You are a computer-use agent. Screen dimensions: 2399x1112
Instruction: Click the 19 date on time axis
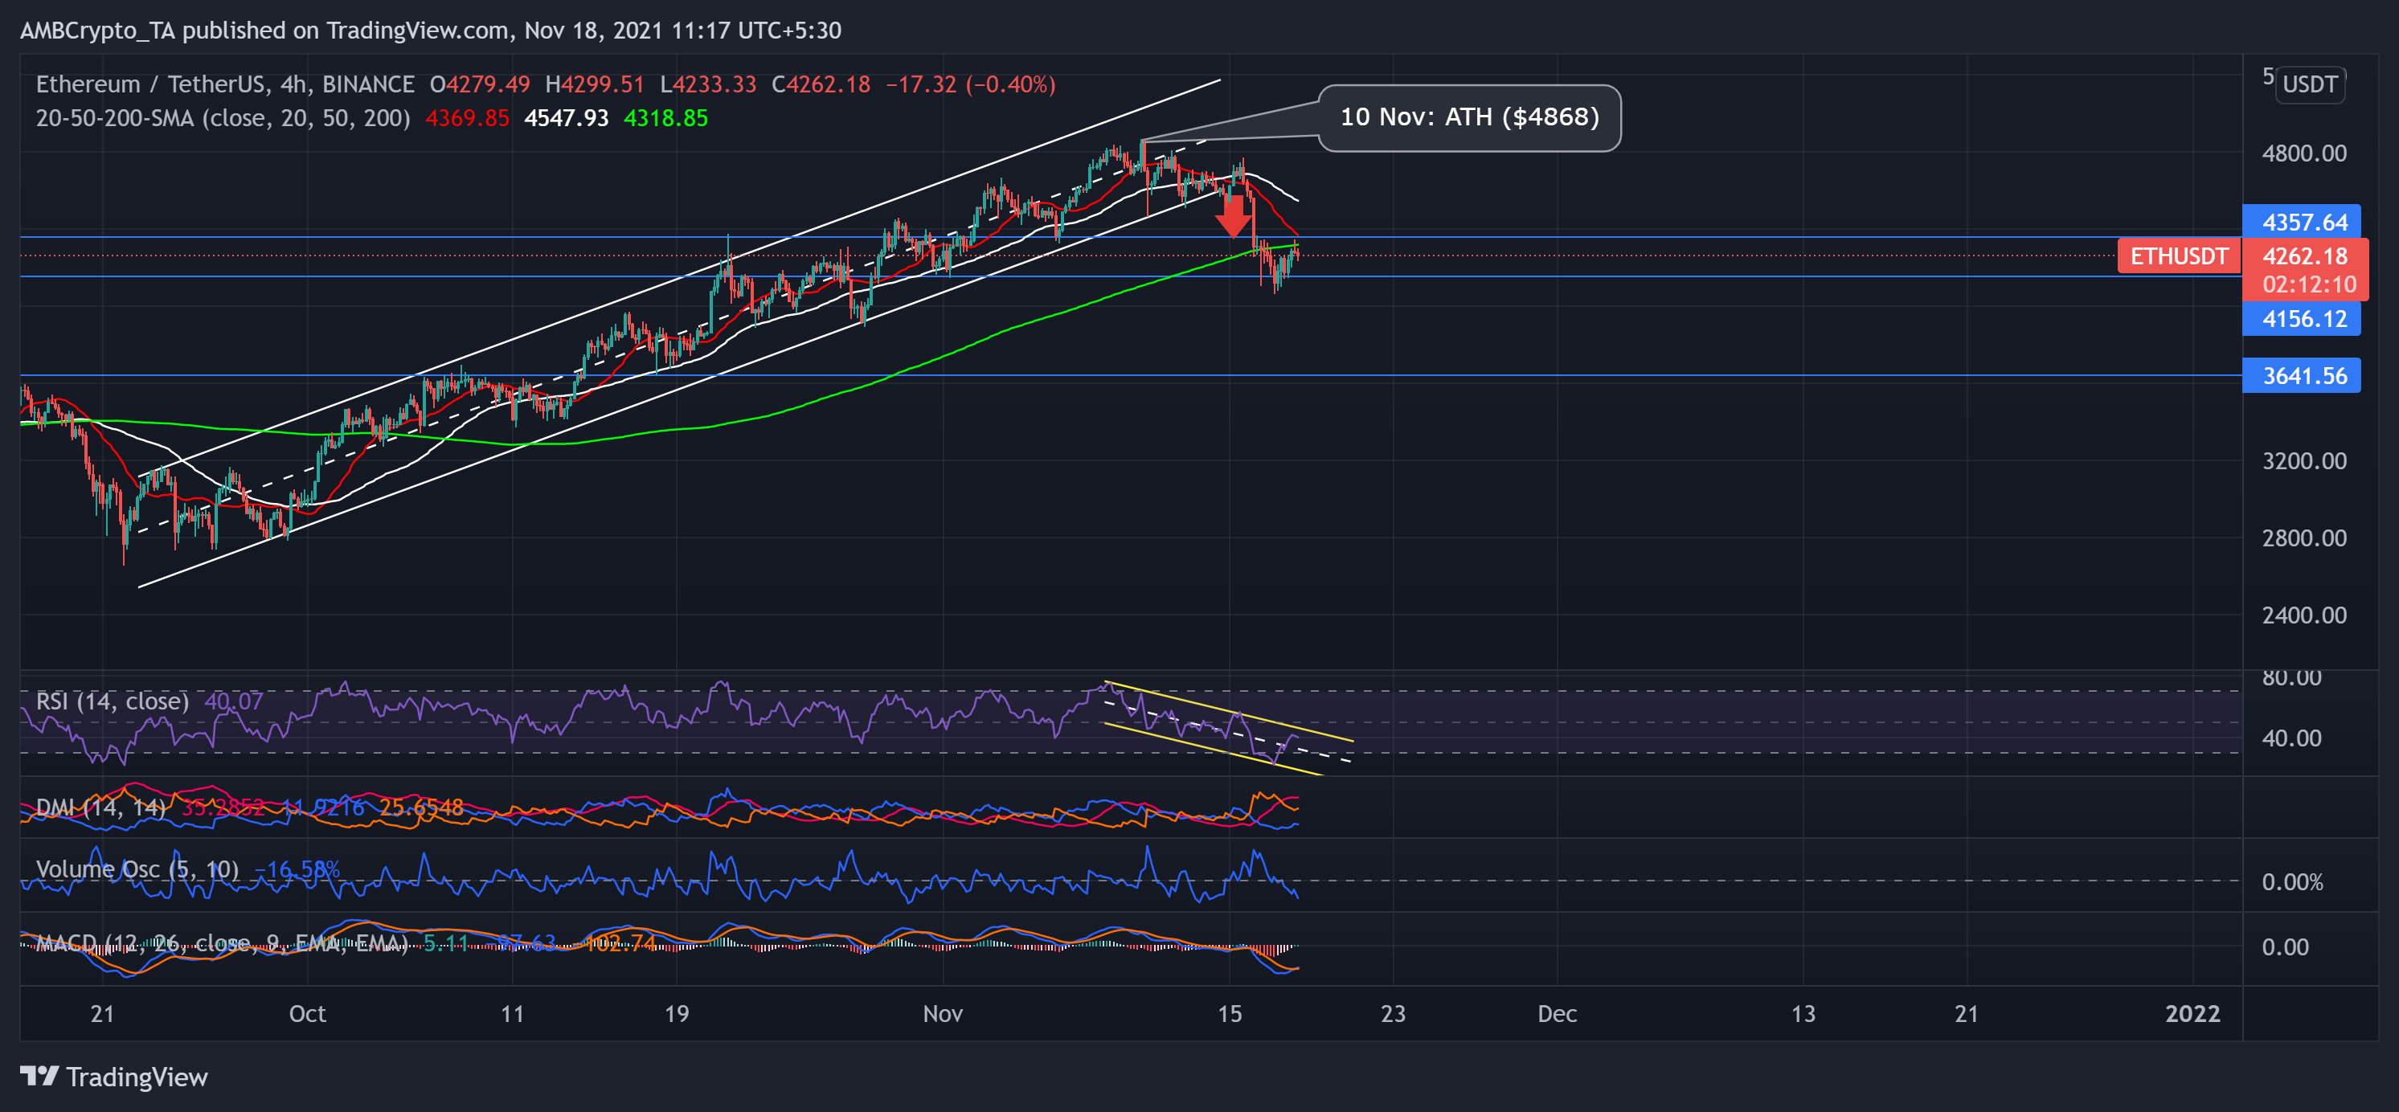pyautogui.click(x=676, y=1013)
